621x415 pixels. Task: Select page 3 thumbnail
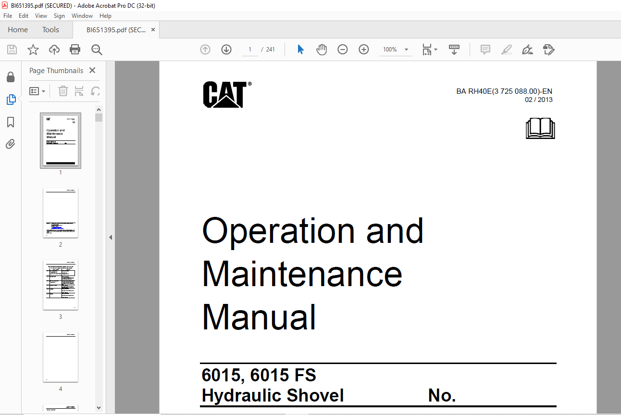[61, 285]
